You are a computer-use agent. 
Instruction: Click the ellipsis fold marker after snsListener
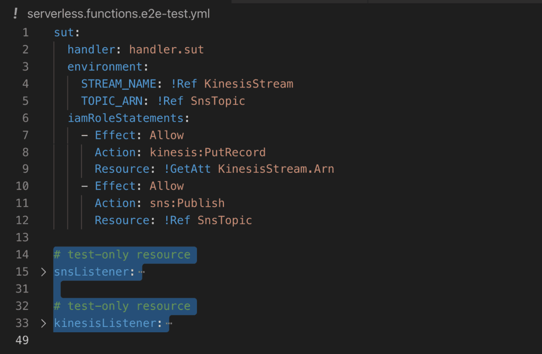(x=141, y=272)
